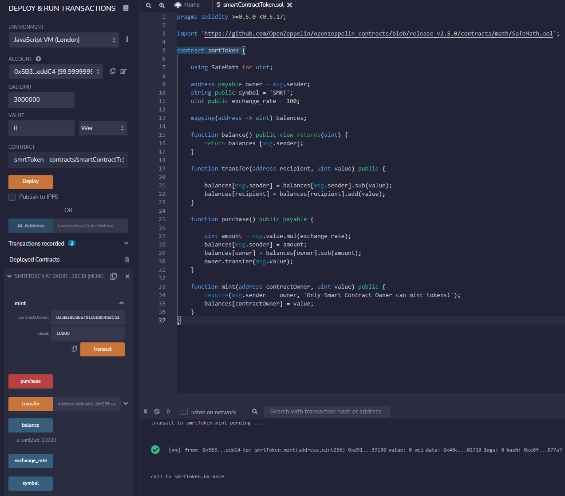The height and width of the screenshot is (496, 565).
Task: Open the documentation icon beside Deploy & Run Transactions
Action: [x=126, y=8]
